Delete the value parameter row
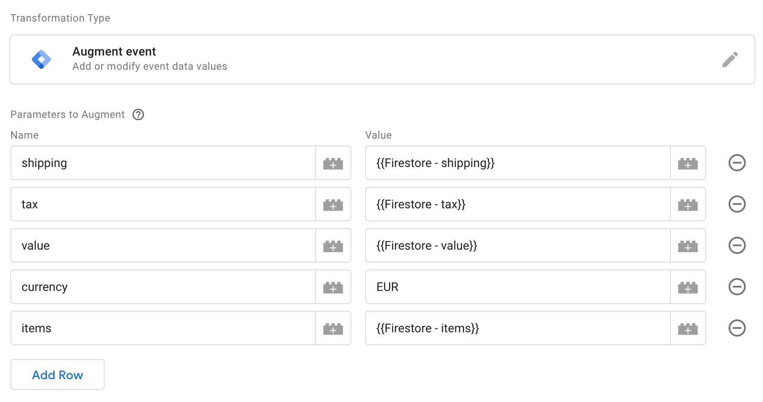Image resolution: width=763 pixels, height=402 pixels. click(737, 245)
